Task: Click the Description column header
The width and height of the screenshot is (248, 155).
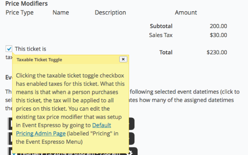Action: click(110, 13)
